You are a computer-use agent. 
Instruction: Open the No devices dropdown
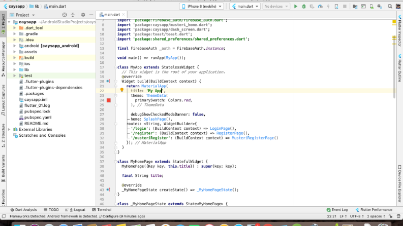pyautogui.click(x=276, y=7)
